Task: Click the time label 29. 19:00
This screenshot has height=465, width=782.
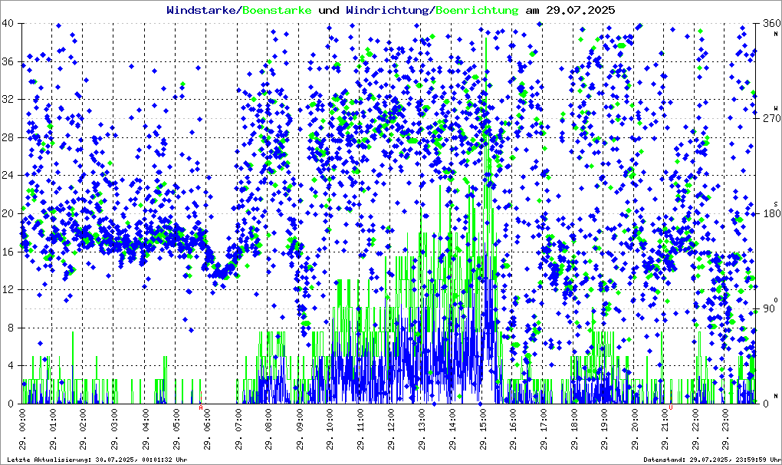Action: point(606,430)
